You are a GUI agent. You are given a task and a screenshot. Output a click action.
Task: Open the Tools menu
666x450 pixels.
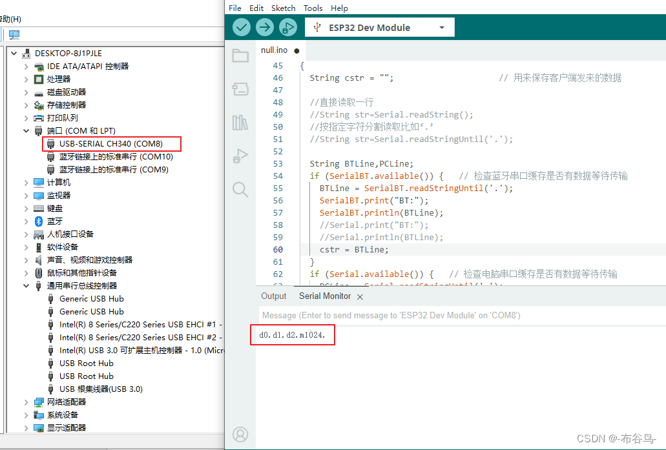[x=313, y=8]
